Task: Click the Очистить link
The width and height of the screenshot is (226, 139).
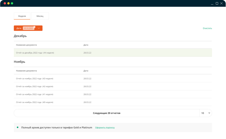Action: (x=207, y=28)
